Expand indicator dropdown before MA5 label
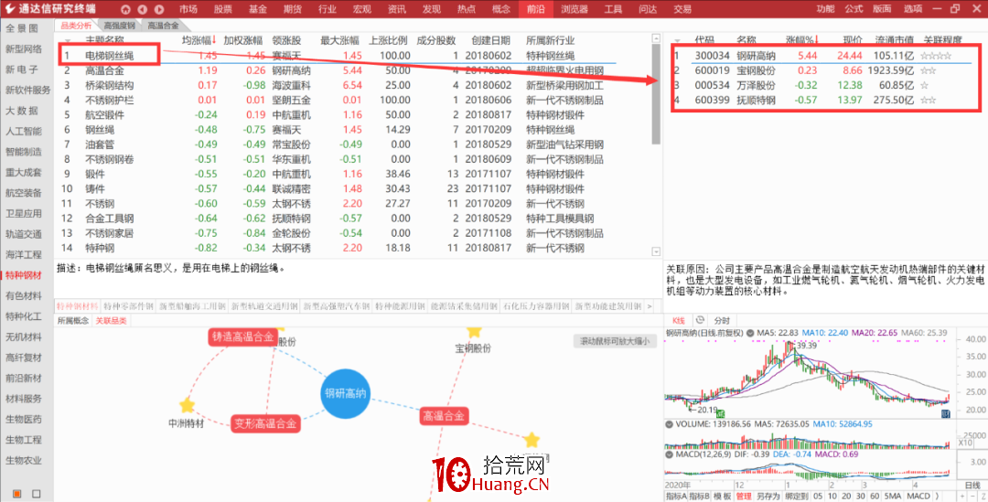 (x=750, y=332)
